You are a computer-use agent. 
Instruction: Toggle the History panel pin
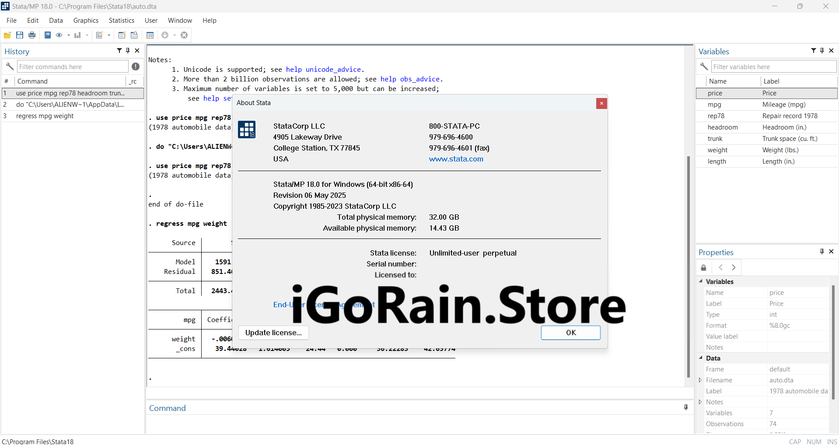point(128,51)
